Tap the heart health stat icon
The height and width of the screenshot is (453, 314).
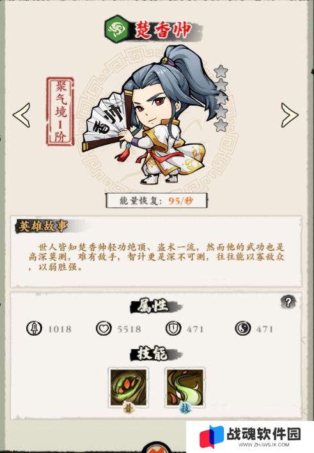pyautogui.click(x=104, y=329)
